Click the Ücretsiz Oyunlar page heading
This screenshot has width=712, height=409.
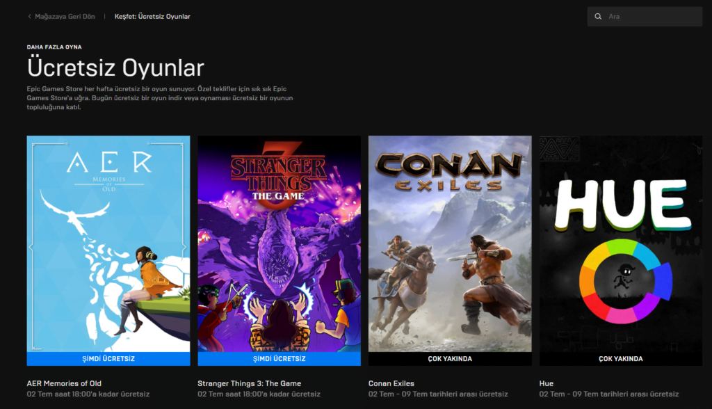115,68
